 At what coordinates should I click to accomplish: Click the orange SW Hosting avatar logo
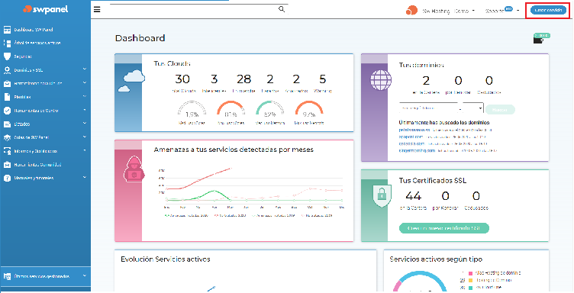411,10
